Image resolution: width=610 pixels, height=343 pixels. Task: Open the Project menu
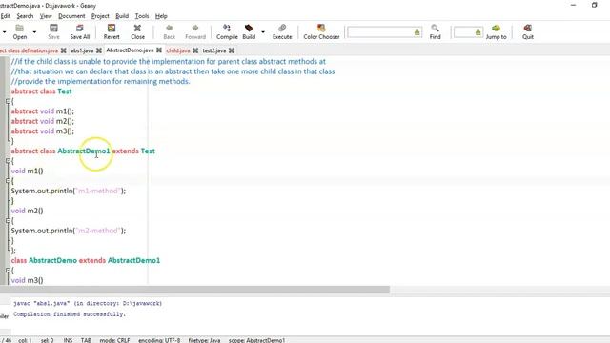point(100,16)
